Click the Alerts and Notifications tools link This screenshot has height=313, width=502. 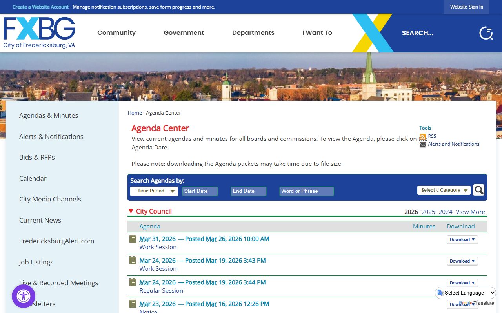pyautogui.click(x=454, y=144)
